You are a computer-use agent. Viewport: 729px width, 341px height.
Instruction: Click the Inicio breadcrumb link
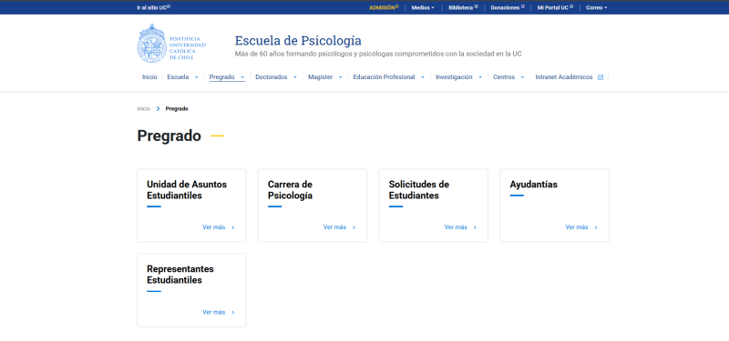(144, 108)
